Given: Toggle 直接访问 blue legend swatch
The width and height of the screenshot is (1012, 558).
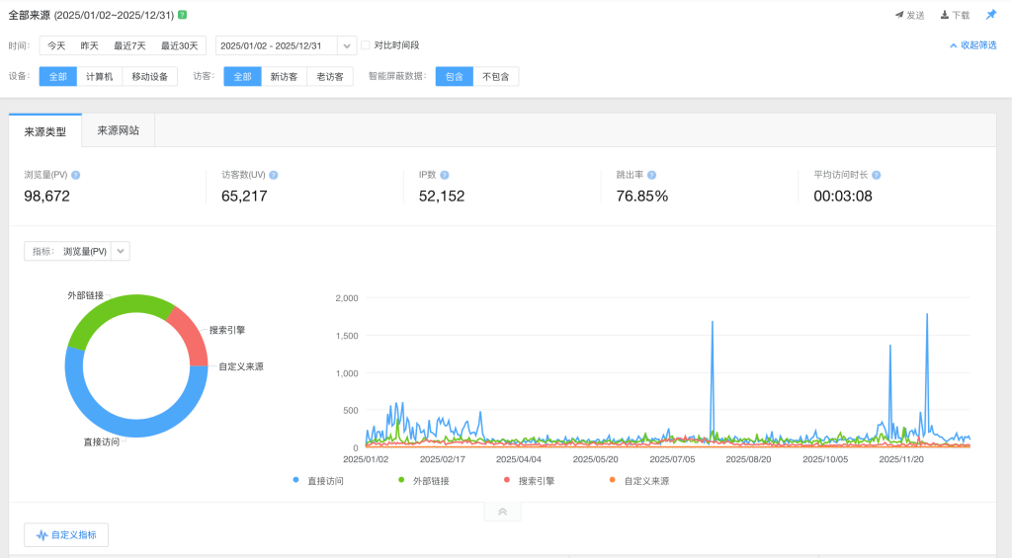Looking at the screenshot, I should click(x=296, y=481).
